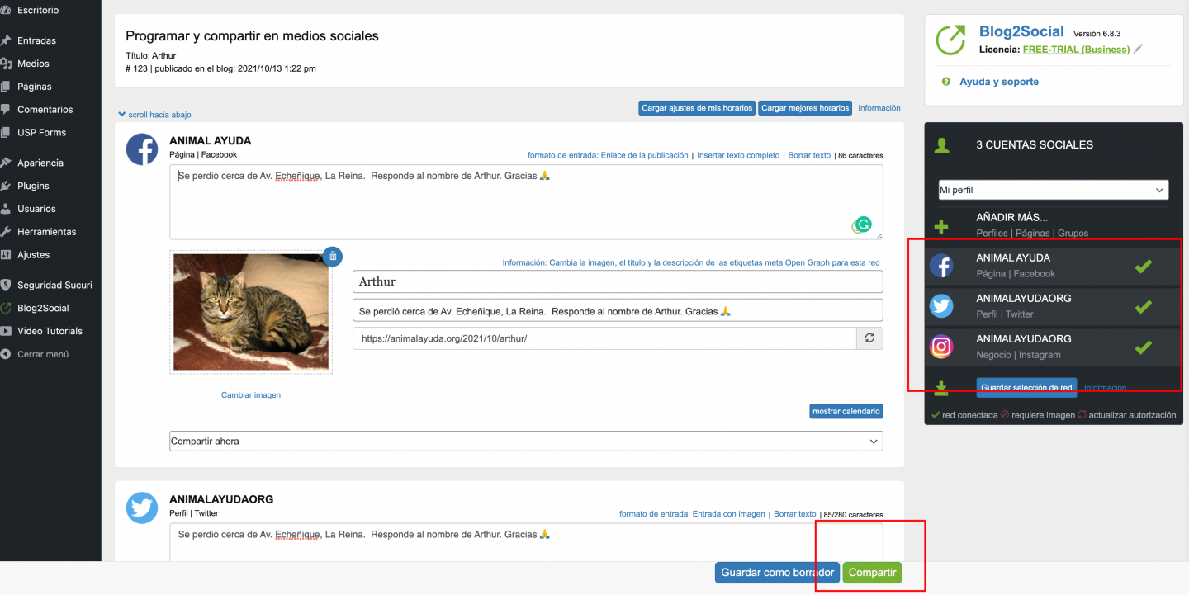Screen dimensions: 1189x595
Task: Open the Plugins menu in the sidebar
Action: 33,186
